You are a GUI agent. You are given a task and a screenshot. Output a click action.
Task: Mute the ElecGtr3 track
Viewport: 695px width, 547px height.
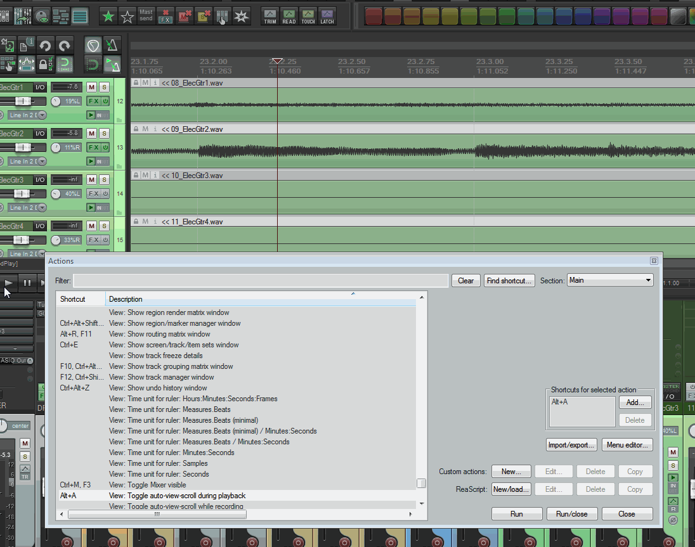pyautogui.click(x=91, y=180)
